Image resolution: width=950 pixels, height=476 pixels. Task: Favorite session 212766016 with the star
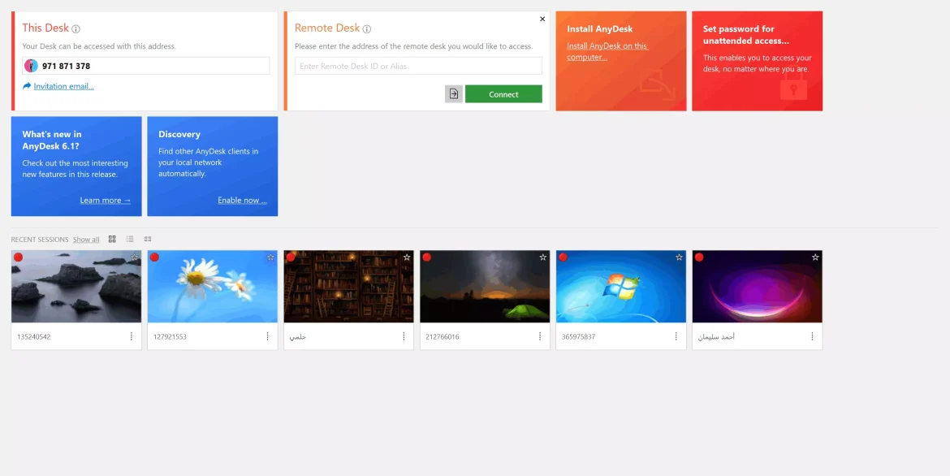point(543,257)
